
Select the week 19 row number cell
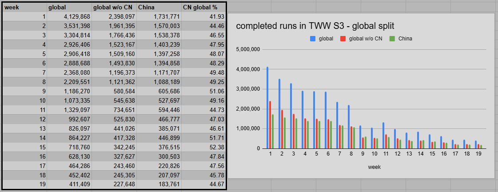tap(24, 185)
